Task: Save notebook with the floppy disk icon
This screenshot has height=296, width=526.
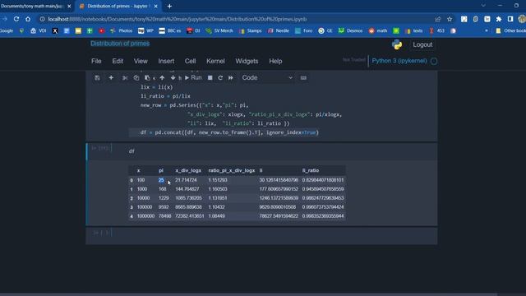Action: (97, 78)
